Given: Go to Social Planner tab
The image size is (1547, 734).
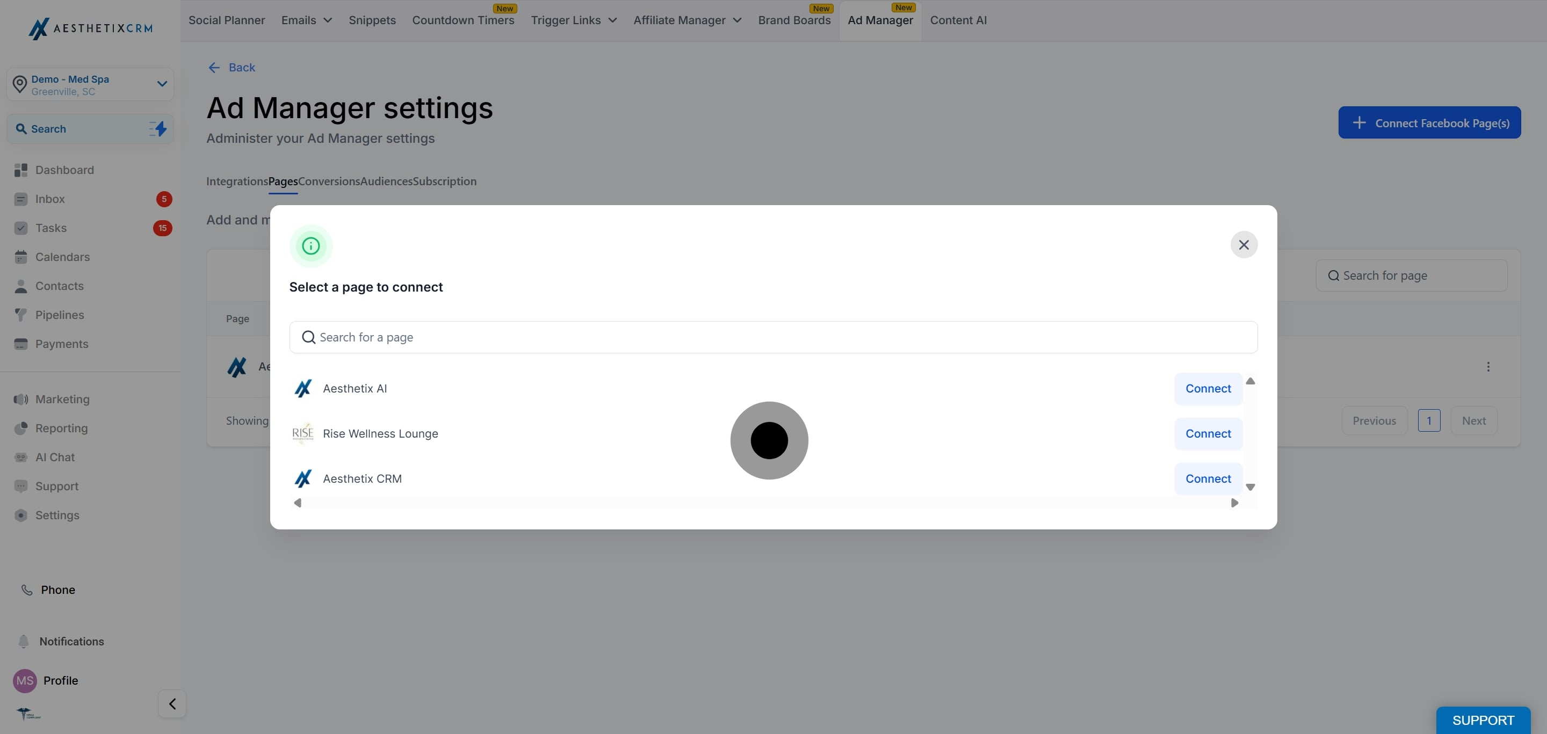Looking at the screenshot, I should [226, 20].
